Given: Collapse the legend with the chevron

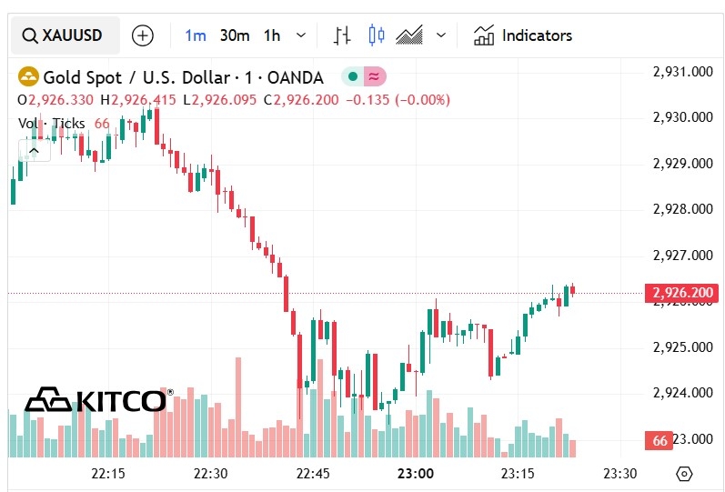Looking at the screenshot, I should pyautogui.click(x=34, y=150).
